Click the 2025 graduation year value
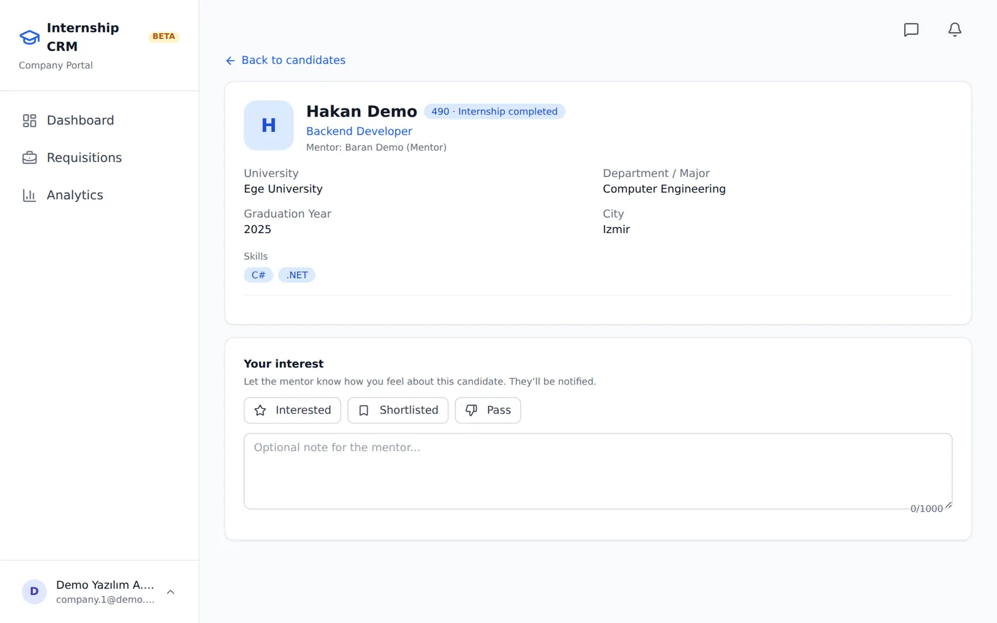This screenshot has height=623, width=997. tap(257, 229)
